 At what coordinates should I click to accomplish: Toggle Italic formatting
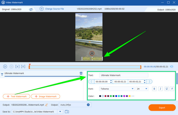160,89
